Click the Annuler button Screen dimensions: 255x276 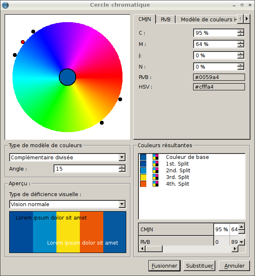tap(234, 266)
